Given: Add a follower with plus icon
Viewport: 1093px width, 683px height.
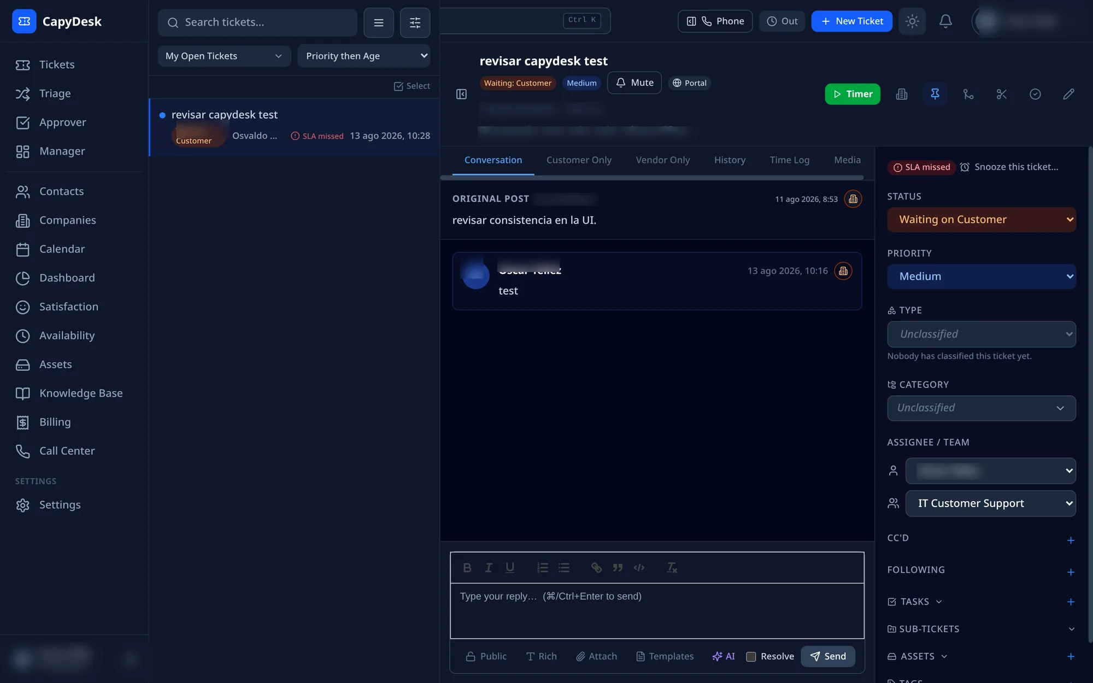Looking at the screenshot, I should pos(1071,572).
